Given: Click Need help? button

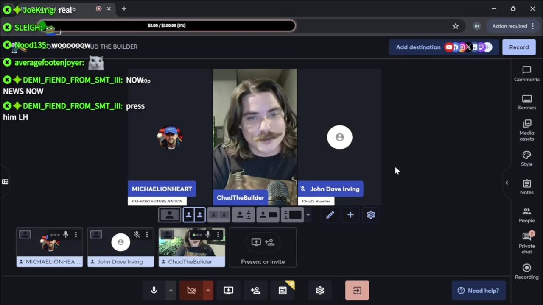Looking at the screenshot, I should (x=479, y=291).
